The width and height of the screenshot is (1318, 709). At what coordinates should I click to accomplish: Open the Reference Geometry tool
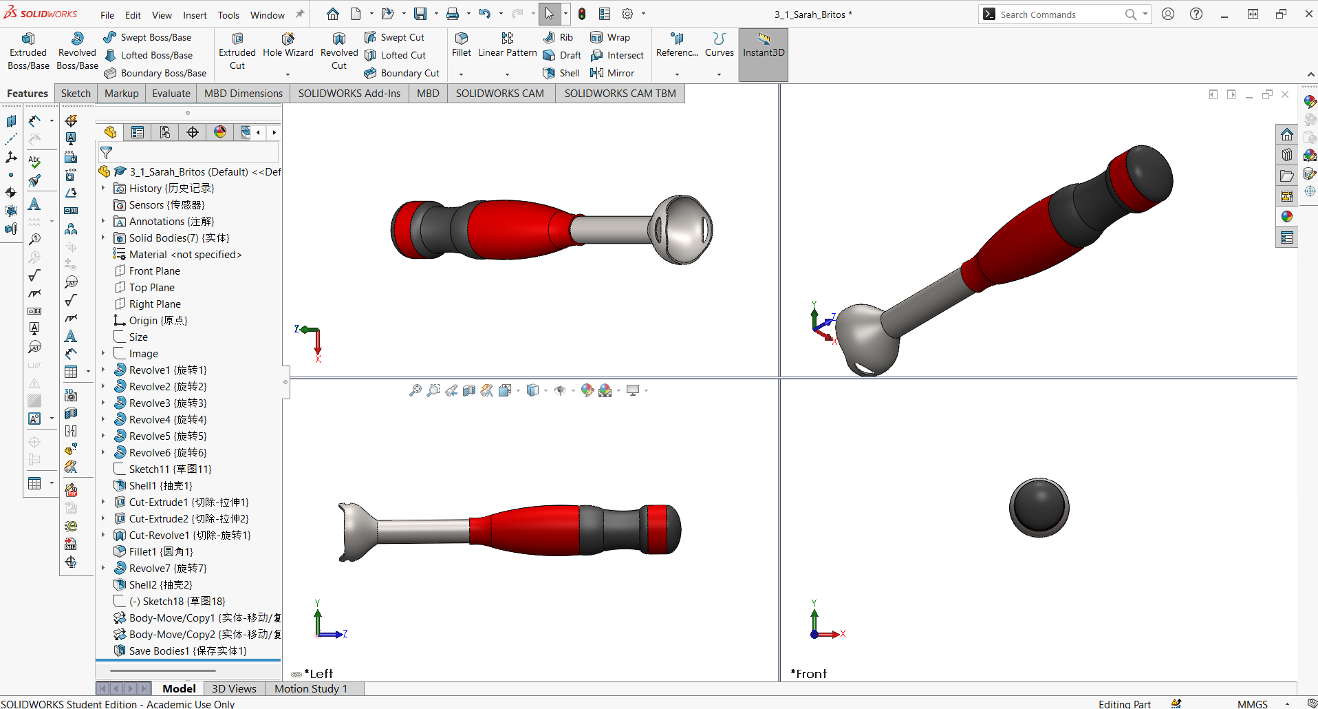[x=677, y=45]
